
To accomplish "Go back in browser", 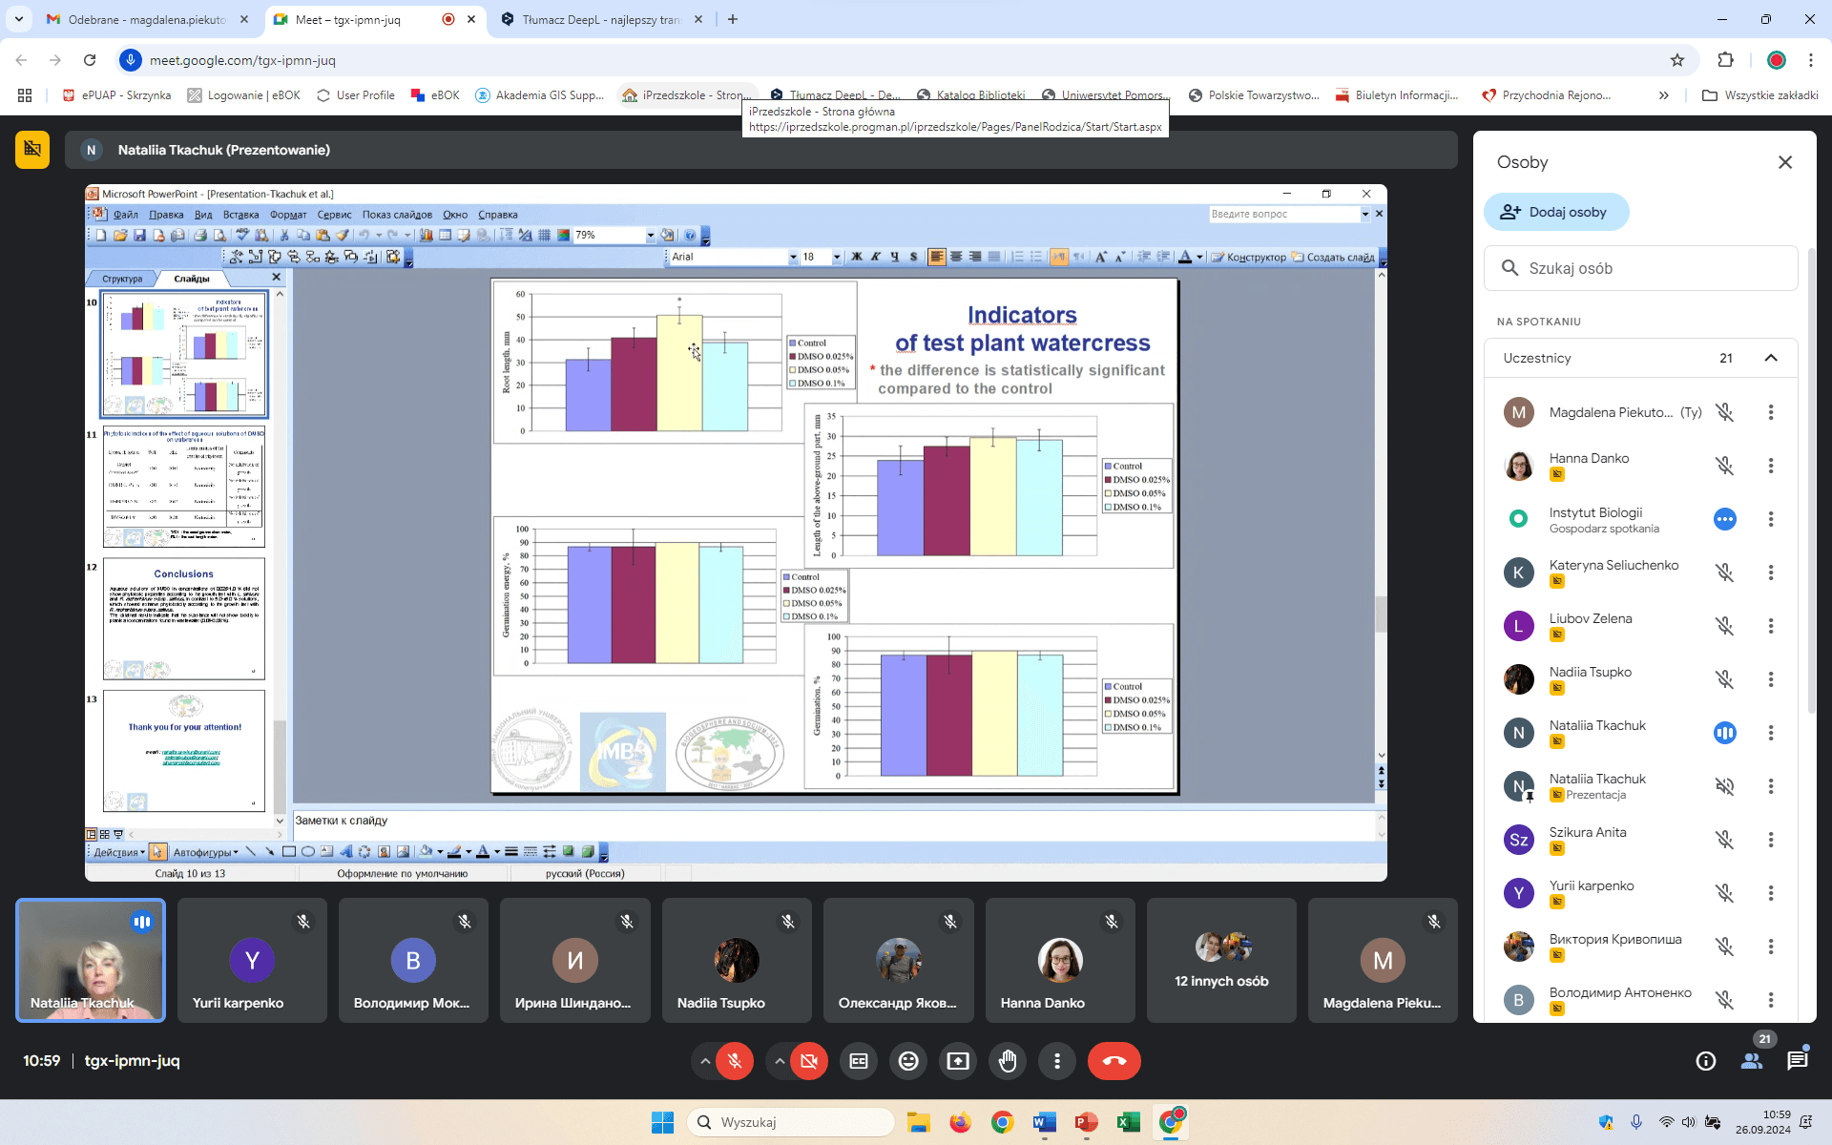I will [21, 60].
